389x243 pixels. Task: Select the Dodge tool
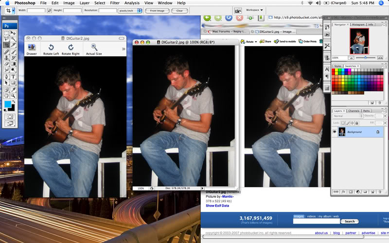(13, 69)
